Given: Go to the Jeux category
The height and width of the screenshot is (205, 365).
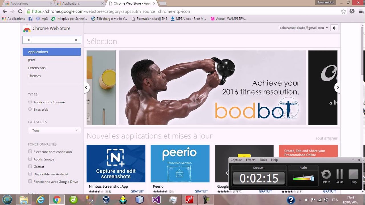Looking at the screenshot, I should [31, 60].
